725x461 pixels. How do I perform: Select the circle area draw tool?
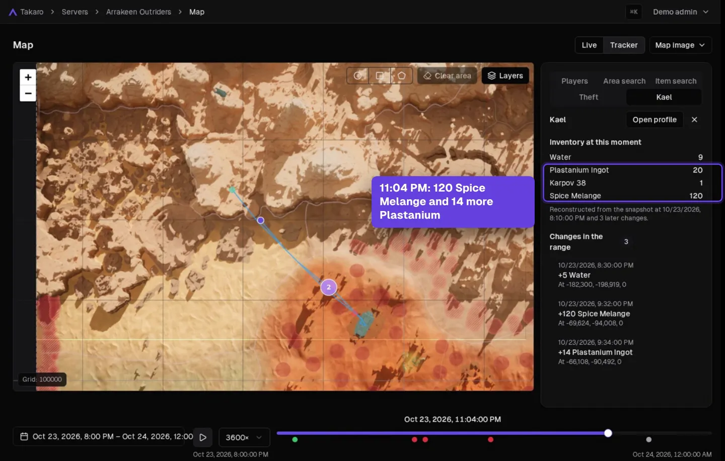click(357, 75)
